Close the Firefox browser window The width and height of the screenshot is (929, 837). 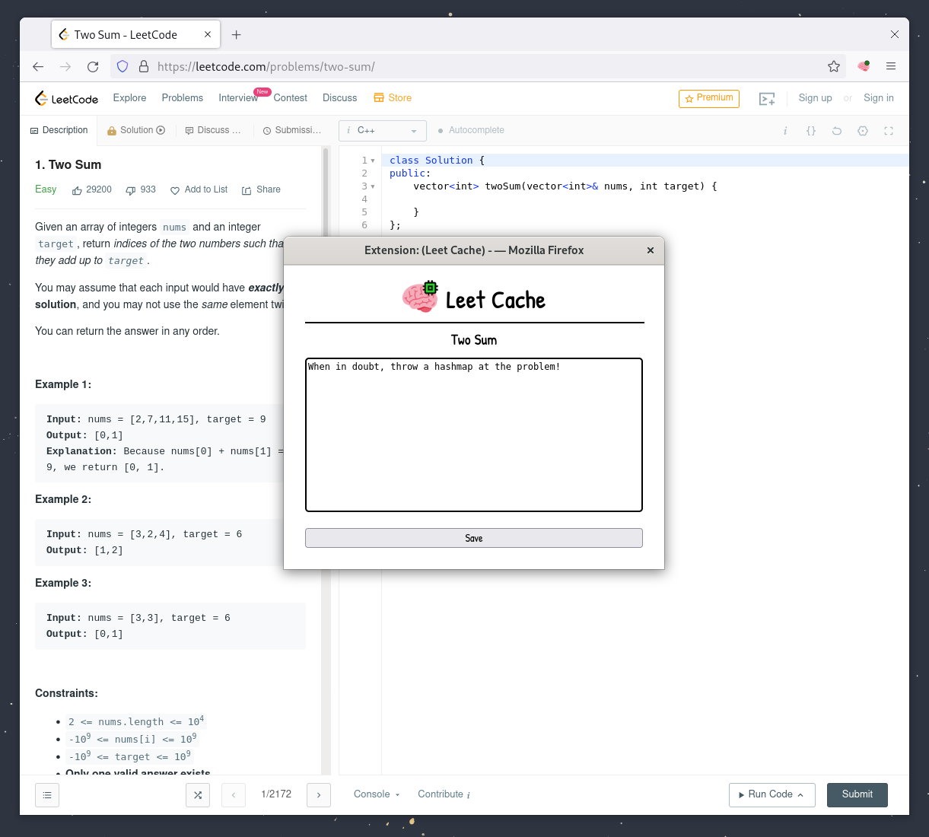[895, 34]
